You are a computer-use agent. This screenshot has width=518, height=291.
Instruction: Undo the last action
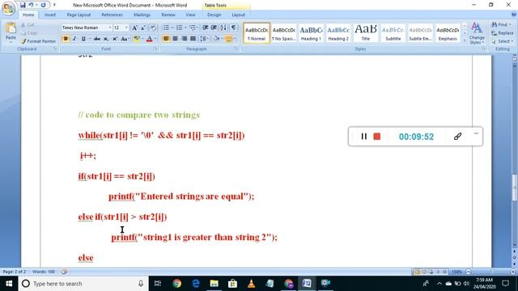click(x=31, y=5)
